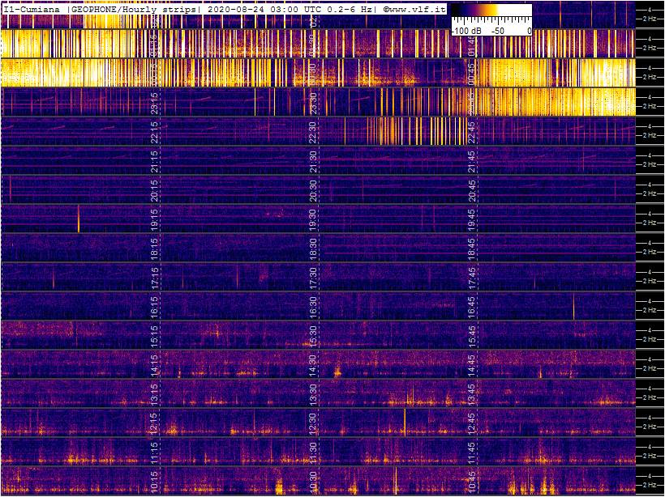Click the -50 mark on the dB colorbar

click(499, 31)
